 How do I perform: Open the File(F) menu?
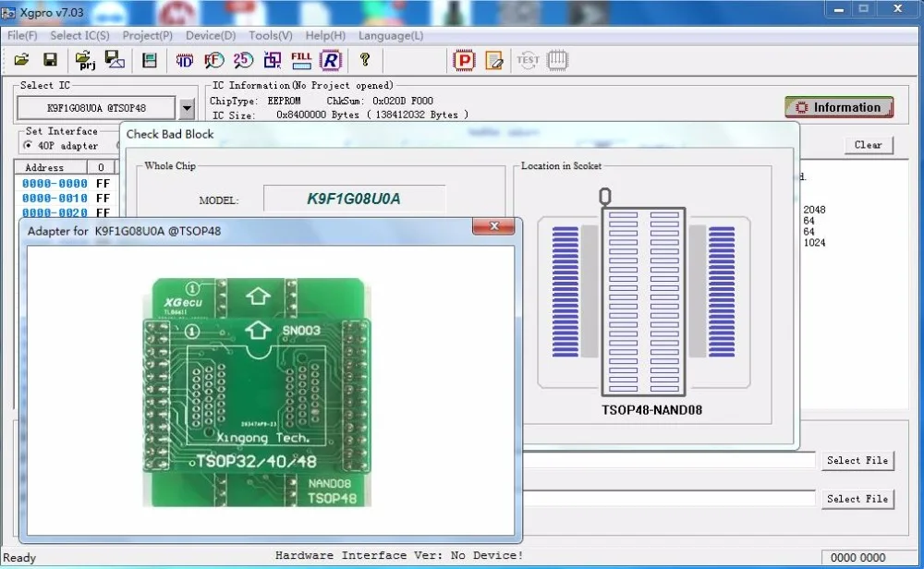(x=22, y=36)
